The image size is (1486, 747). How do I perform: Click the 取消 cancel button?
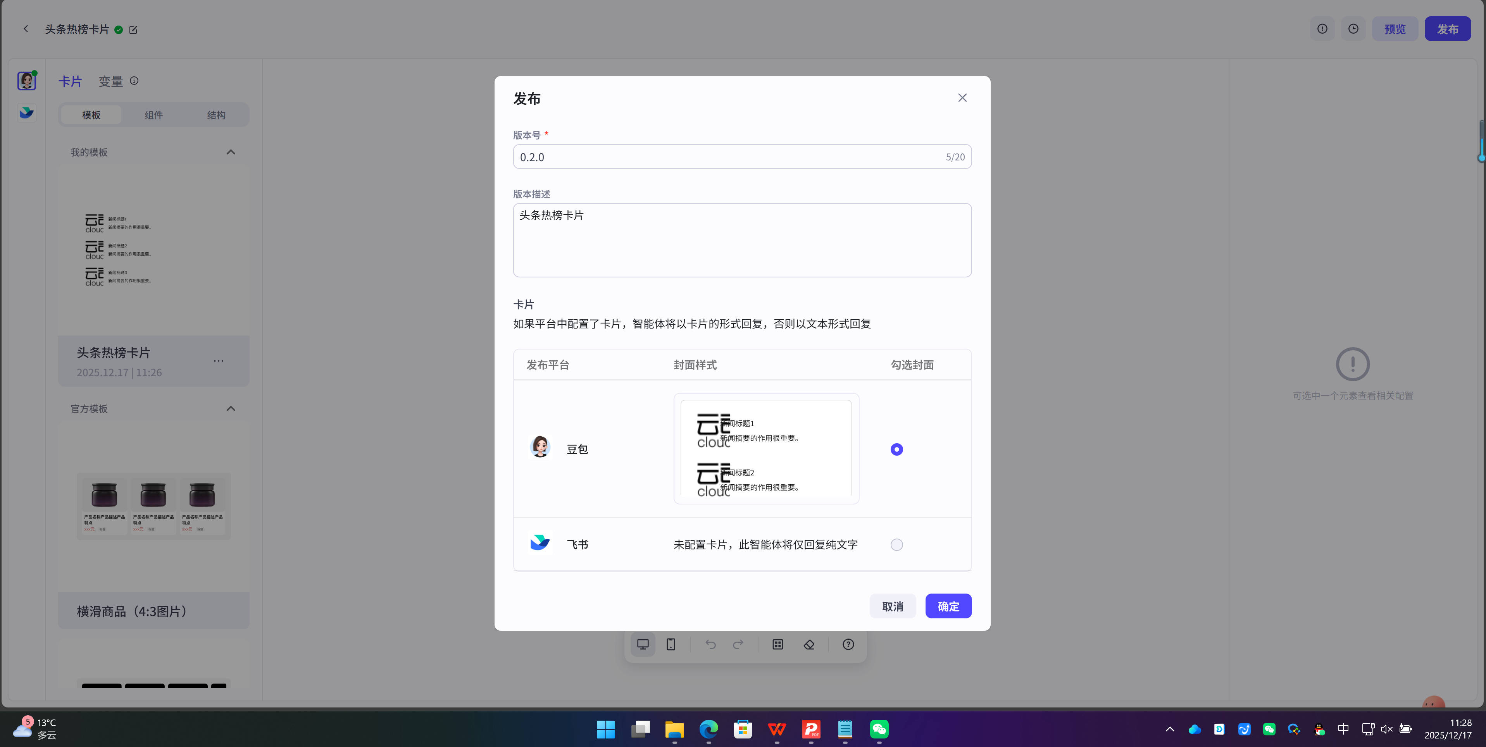tap(892, 606)
